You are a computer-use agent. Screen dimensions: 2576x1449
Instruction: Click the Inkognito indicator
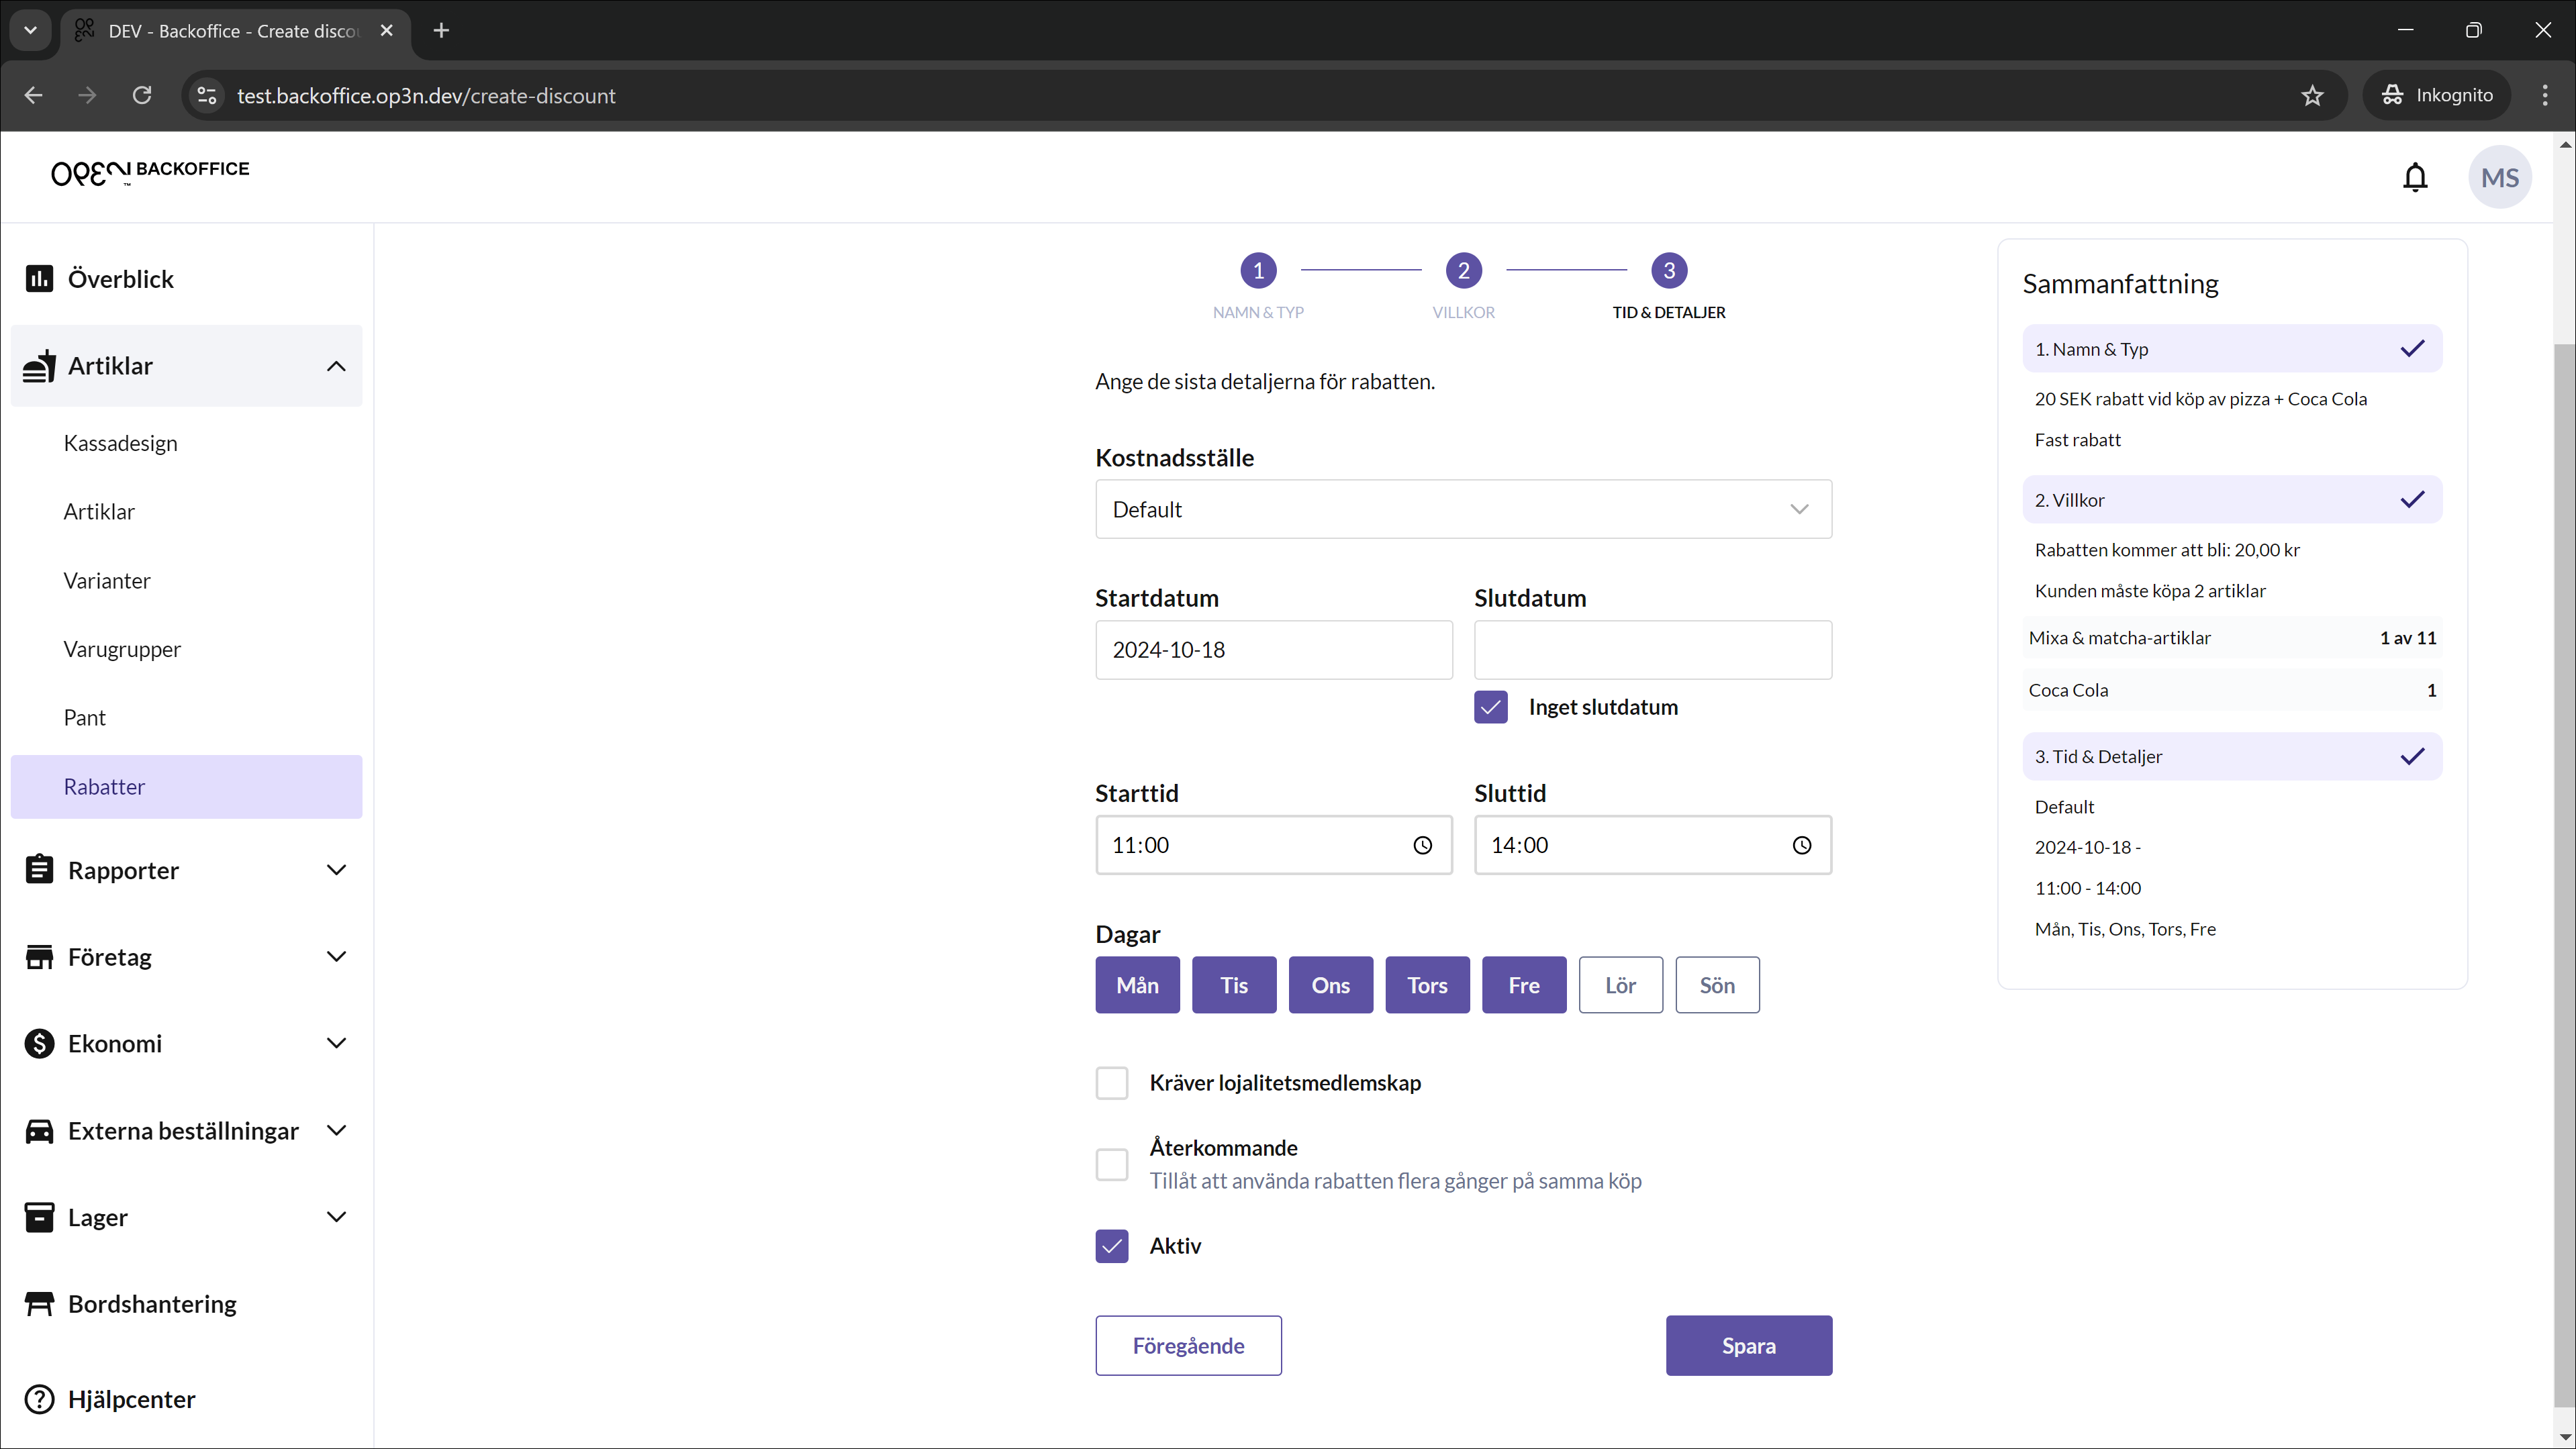[x=2436, y=95]
